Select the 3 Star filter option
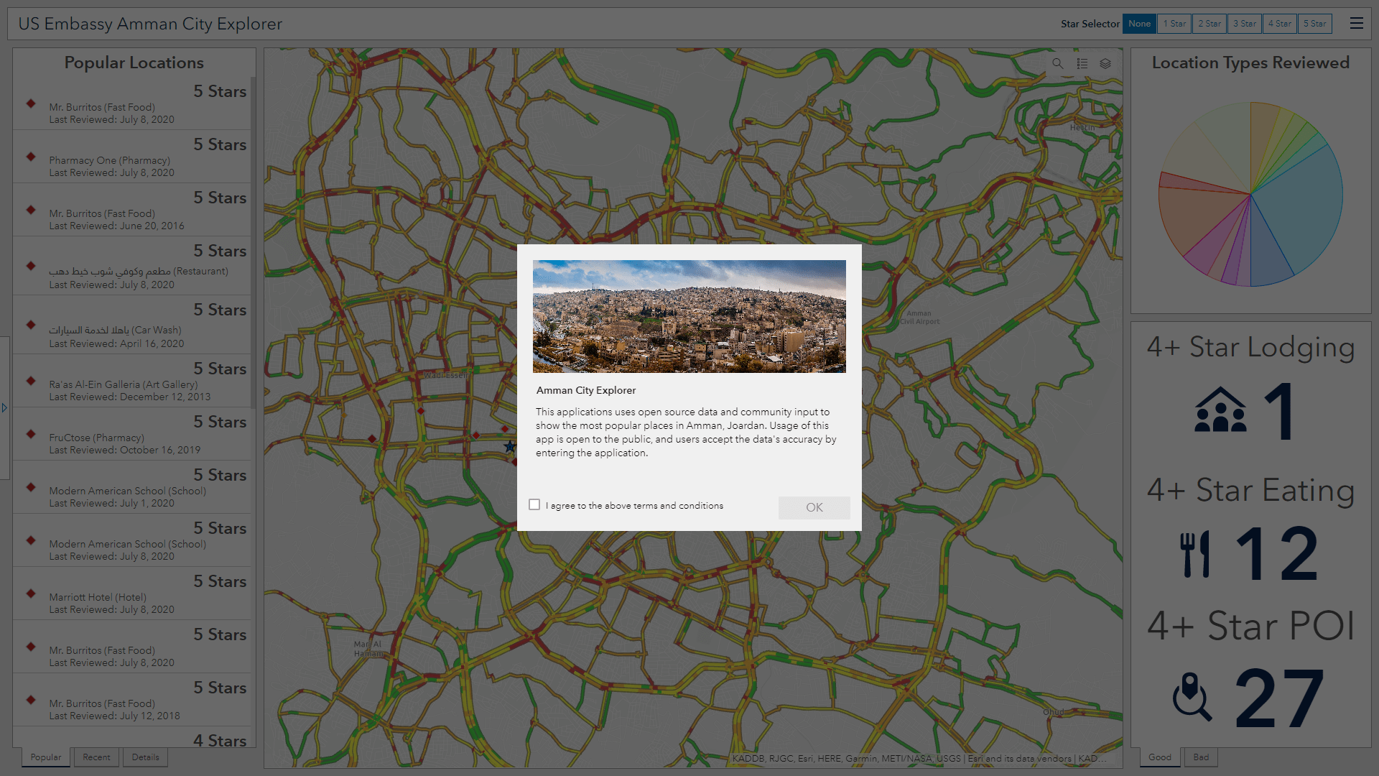This screenshot has height=776, width=1379. click(1244, 24)
